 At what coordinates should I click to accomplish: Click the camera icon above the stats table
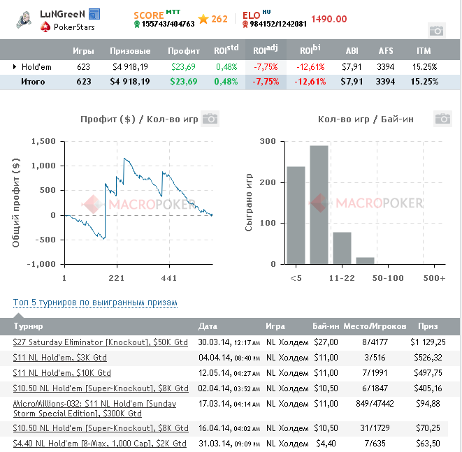pos(436,31)
